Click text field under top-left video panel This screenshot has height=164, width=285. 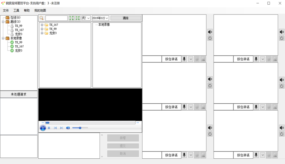pyautogui.click(x=152, y=59)
